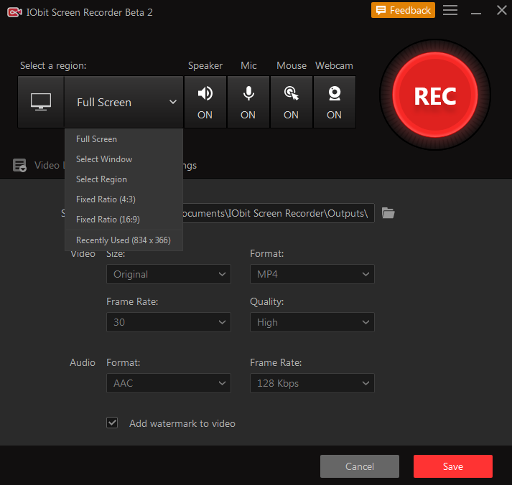
Task: Click the red Save button
Action: [453, 466]
